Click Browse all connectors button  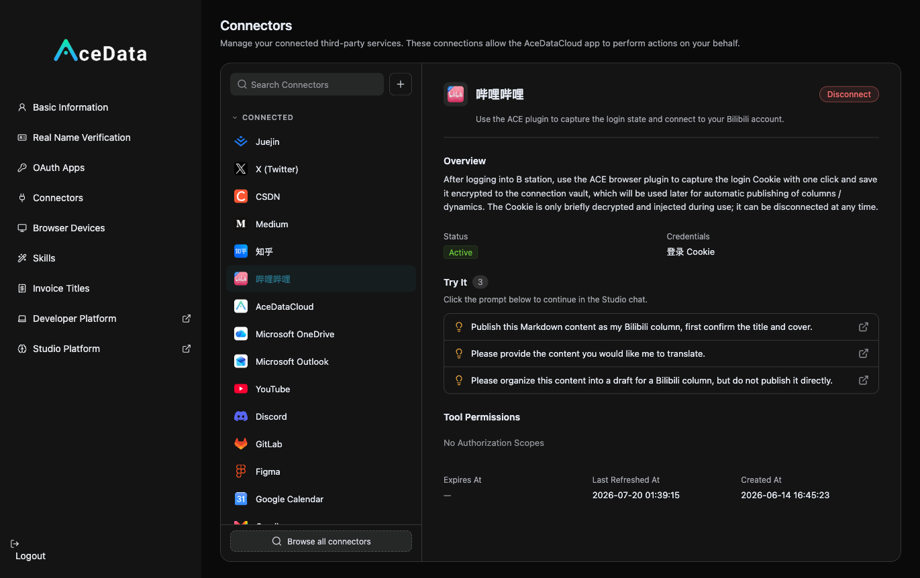(321, 541)
